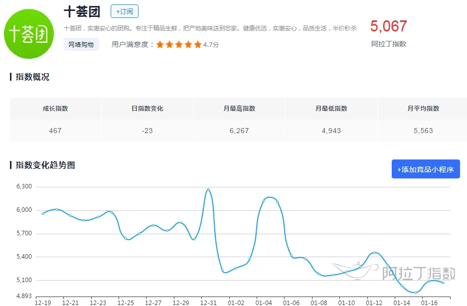
Task: Click the 12-31 peak data point
Action: (x=208, y=189)
